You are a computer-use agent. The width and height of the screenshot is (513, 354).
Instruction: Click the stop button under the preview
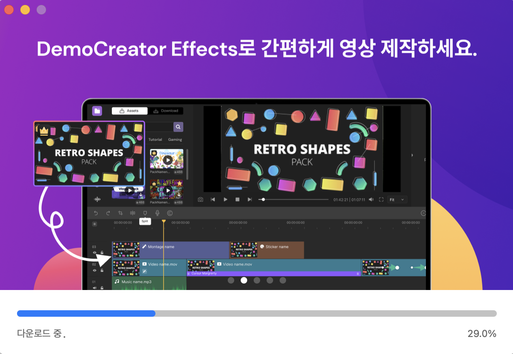(237, 200)
